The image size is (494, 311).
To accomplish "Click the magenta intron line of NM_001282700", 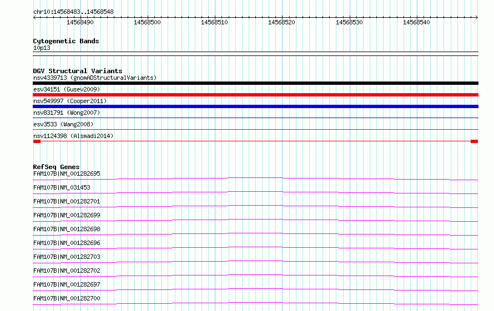I will point(255,303).
